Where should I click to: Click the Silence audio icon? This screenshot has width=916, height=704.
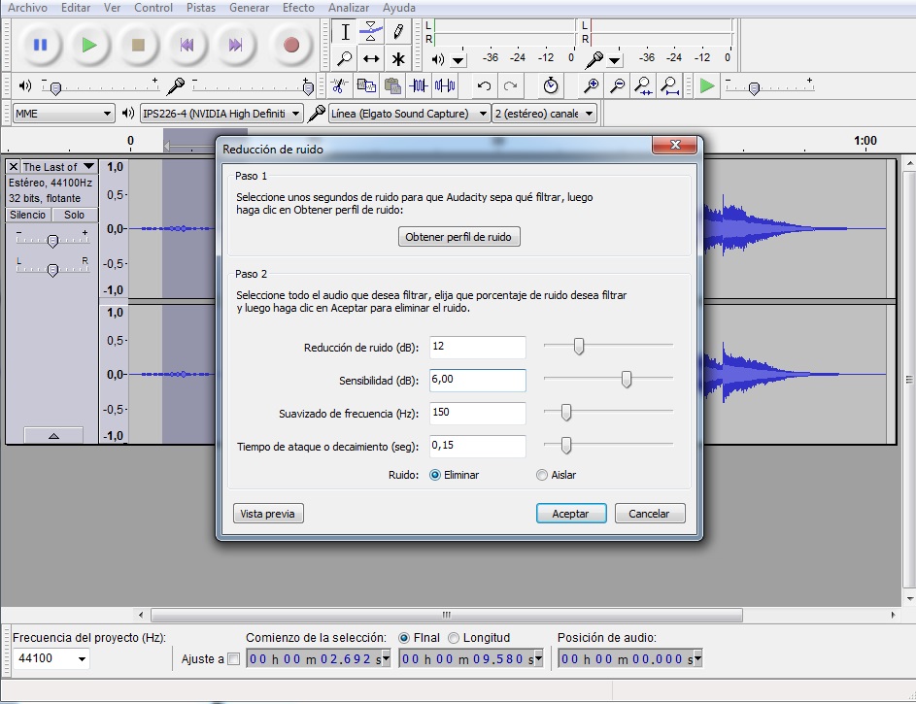tap(445, 86)
